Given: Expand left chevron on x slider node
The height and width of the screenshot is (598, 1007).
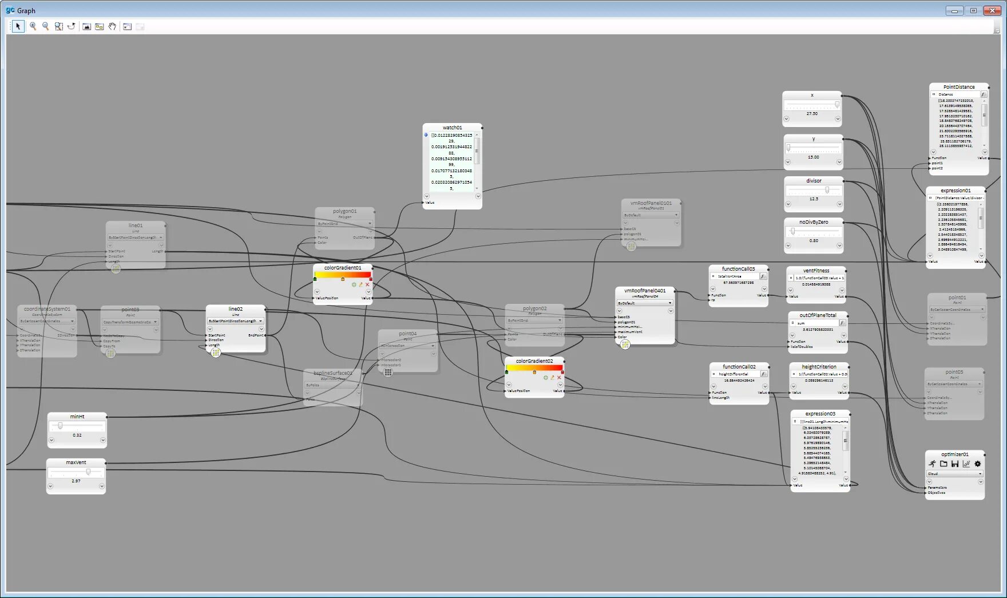Looking at the screenshot, I should [x=786, y=119].
